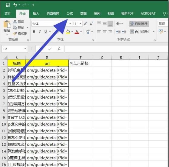This screenshot has height=167, width=169.
Task: Expand the 粘贴 options dropdown arrow
Action: [x=7, y=34]
